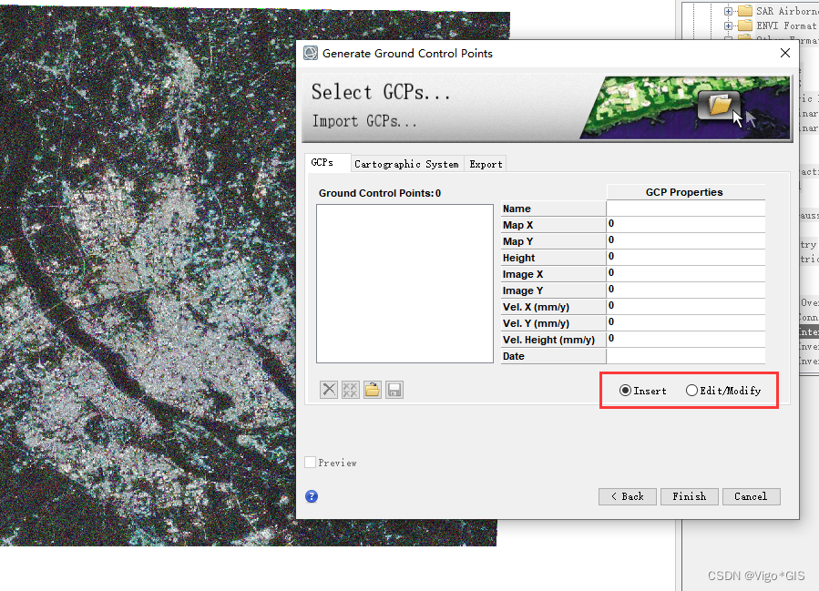Click the Select GCPs... banner heading
The width and height of the screenshot is (819, 591).
pos(381,92)
